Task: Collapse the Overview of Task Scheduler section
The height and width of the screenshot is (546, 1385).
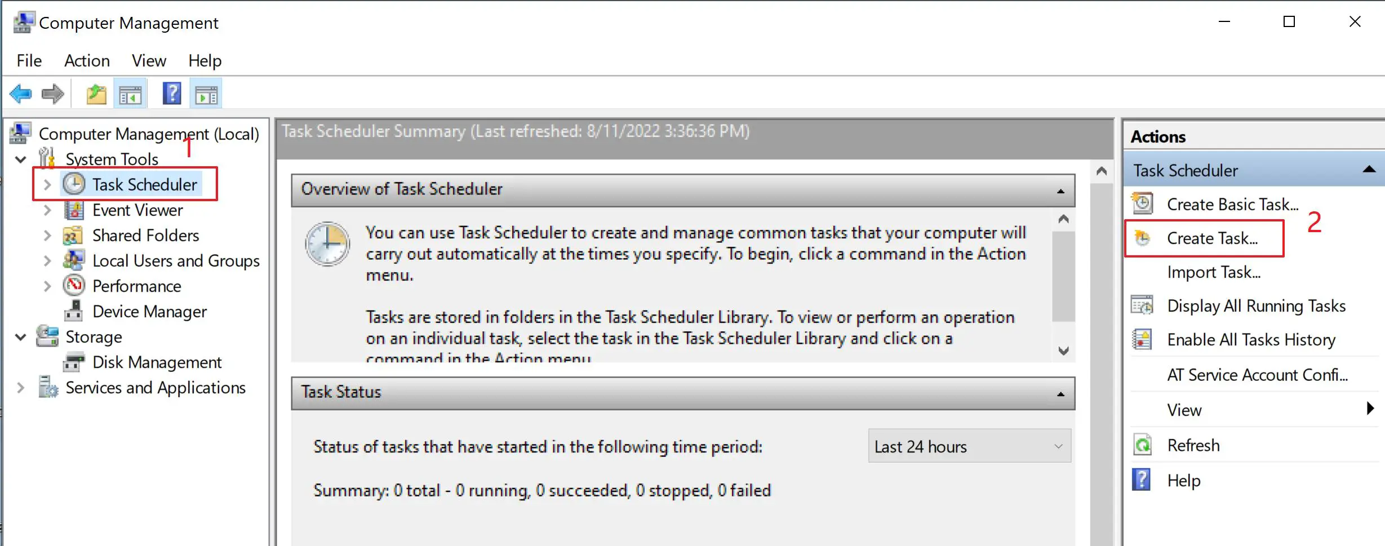Action: coord(1060,190)
